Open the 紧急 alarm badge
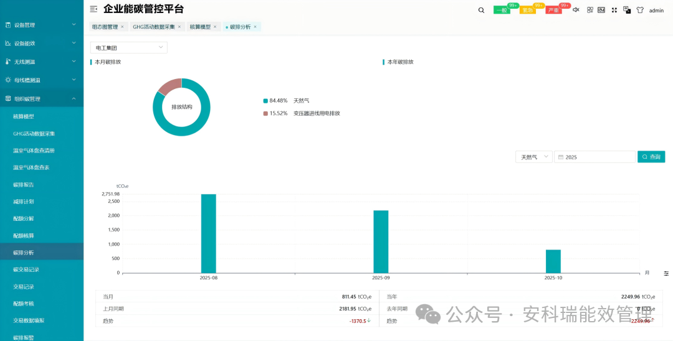Screen dimensions: 673x341 (528, 11)
